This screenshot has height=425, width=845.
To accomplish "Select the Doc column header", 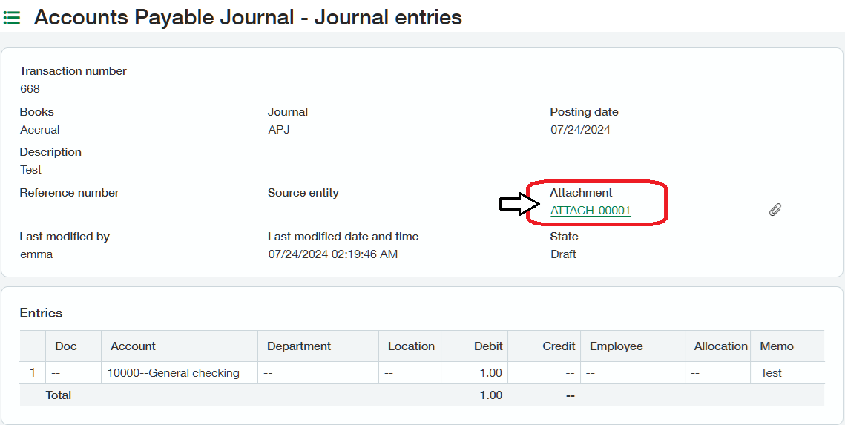I will click(x=66, y=346).
